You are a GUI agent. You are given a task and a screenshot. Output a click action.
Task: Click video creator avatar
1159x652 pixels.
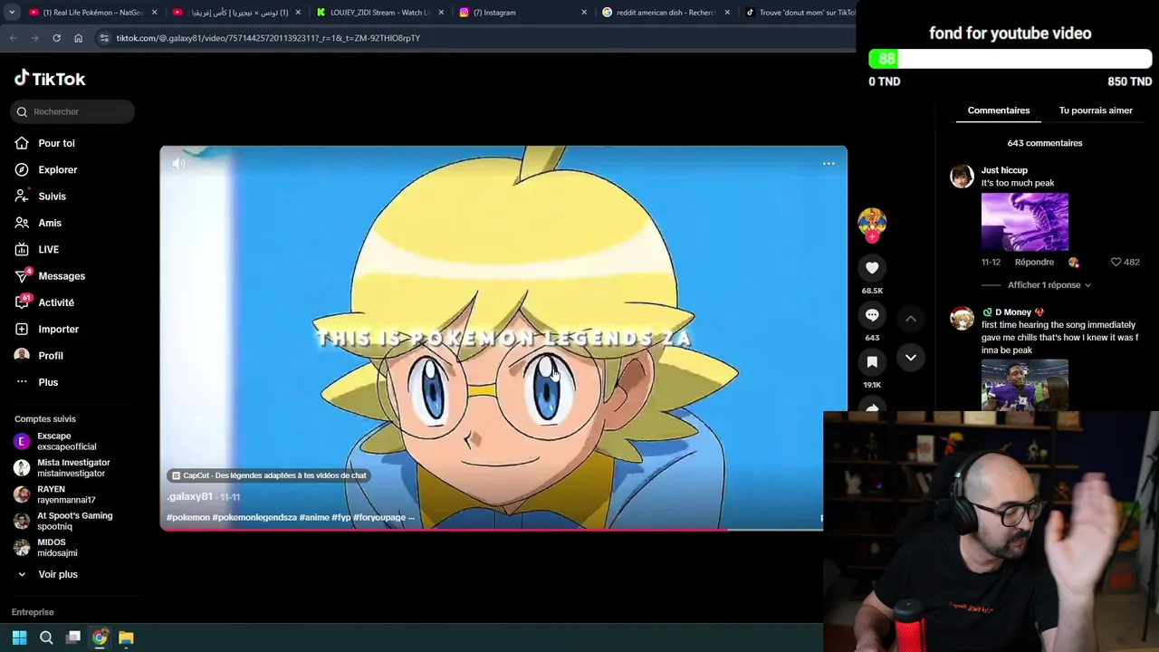click(872, 223)
